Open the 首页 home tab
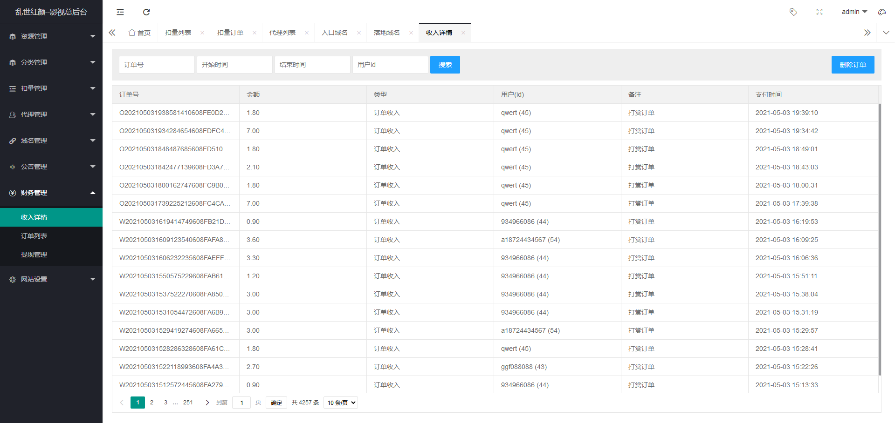The width and height of the screenshot is (895, 423). pos(139,33)
